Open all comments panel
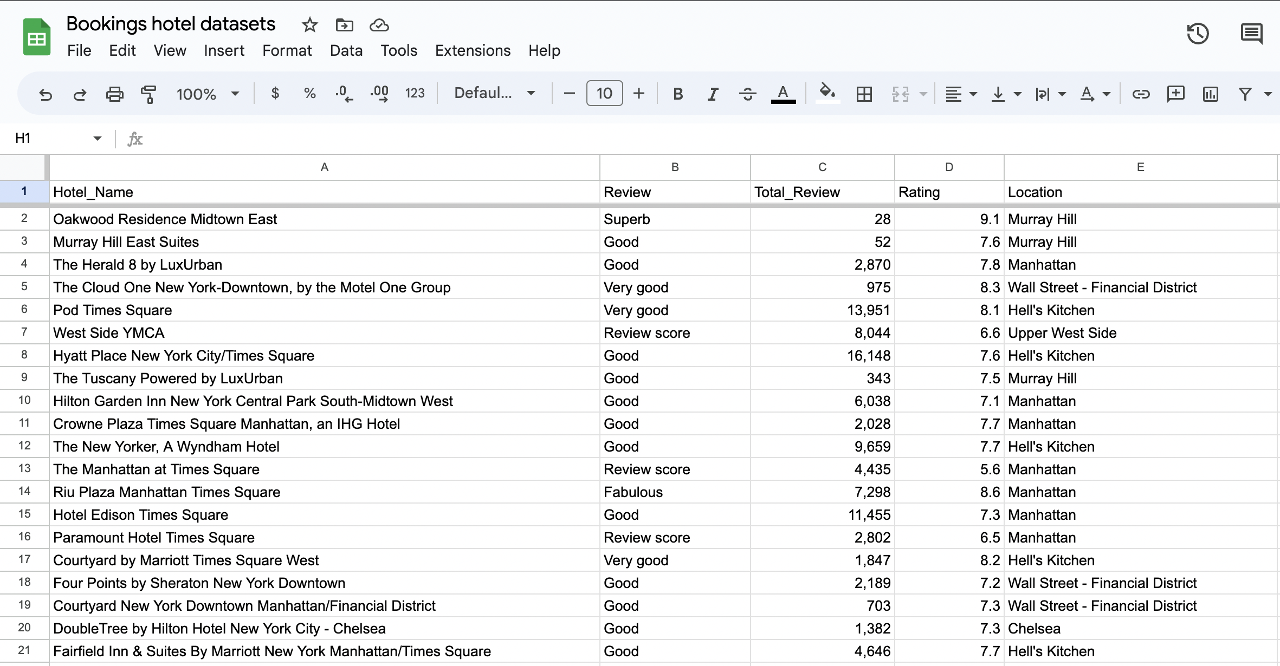 (1251, 34)
